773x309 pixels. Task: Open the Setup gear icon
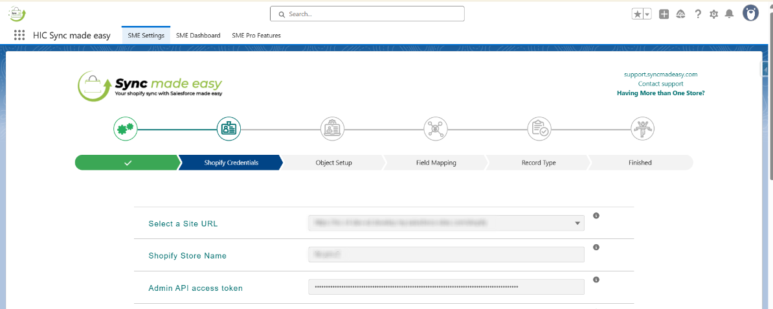(x=713, y=14)
